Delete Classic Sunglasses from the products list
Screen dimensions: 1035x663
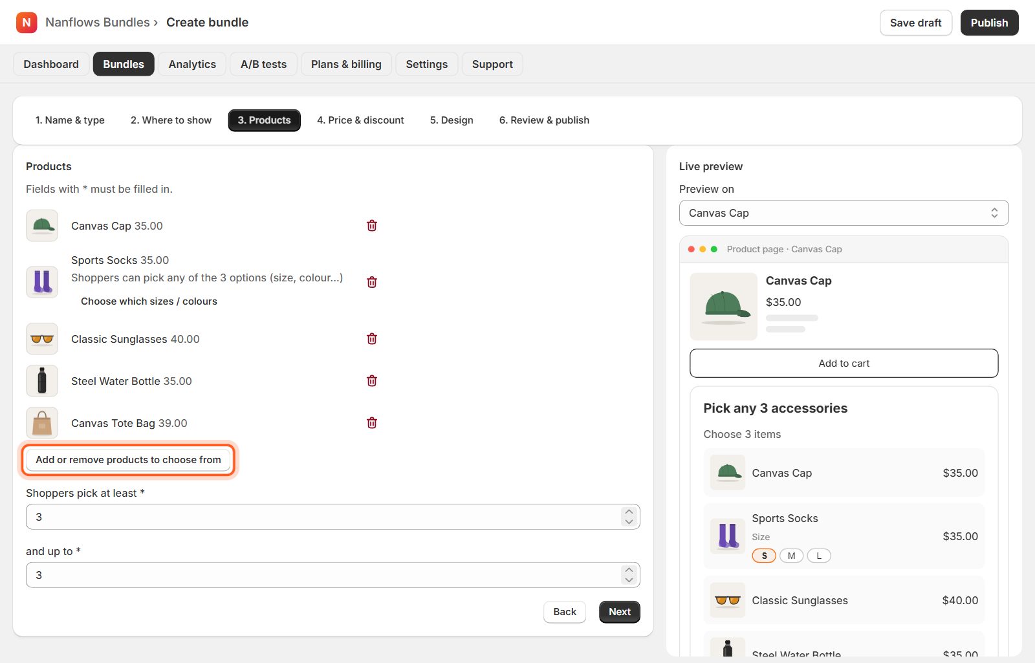click(x=372, y=339)
